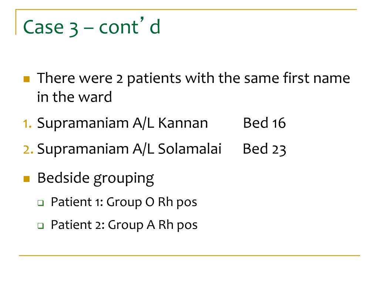Click the hollow square bullet before 'Patient 2'
The width and height of the screenshot is (379, 284).
pyautogui.click(x=41, y=226)
